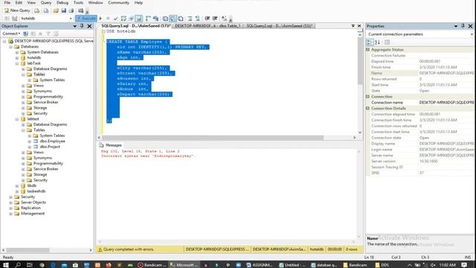Viewport: 476px width, 268px height.
Task: Open the Debug menu
Action: tap(62, 3)
